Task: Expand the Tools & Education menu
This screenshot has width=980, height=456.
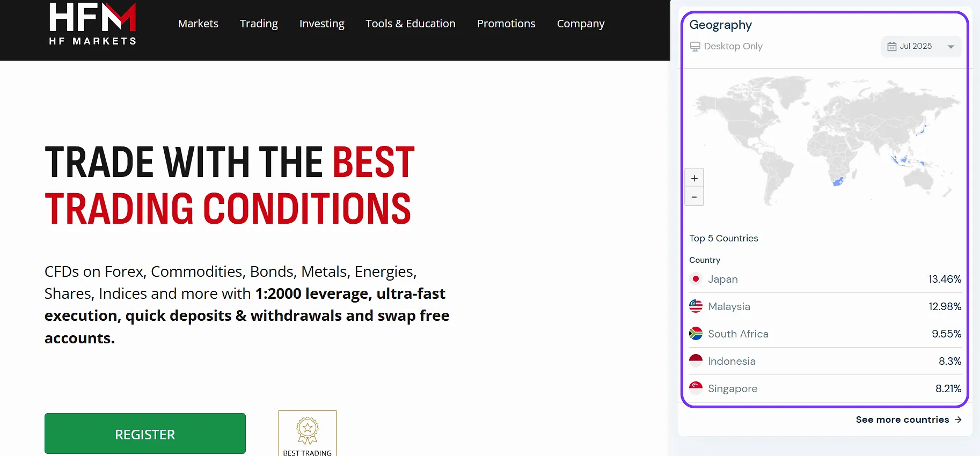Action: (411, 24)
